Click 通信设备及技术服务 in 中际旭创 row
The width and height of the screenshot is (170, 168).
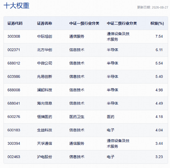118,37
